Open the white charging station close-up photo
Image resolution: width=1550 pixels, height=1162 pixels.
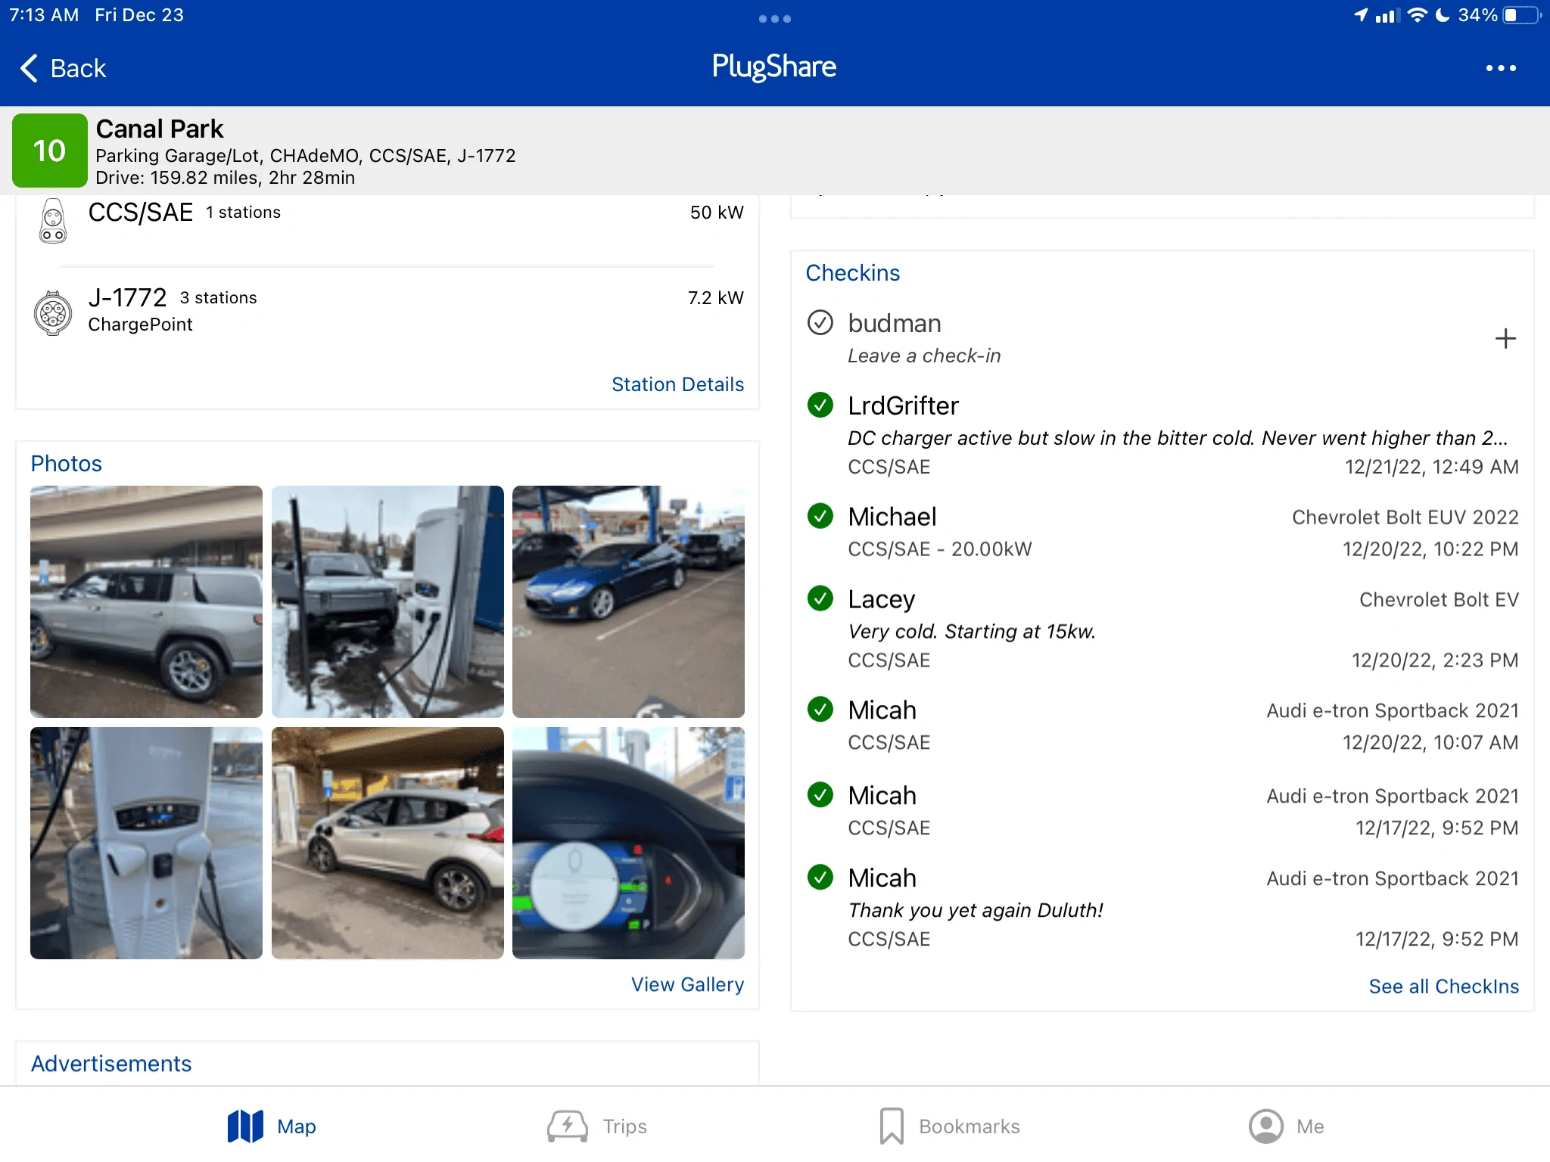(146, 843)
